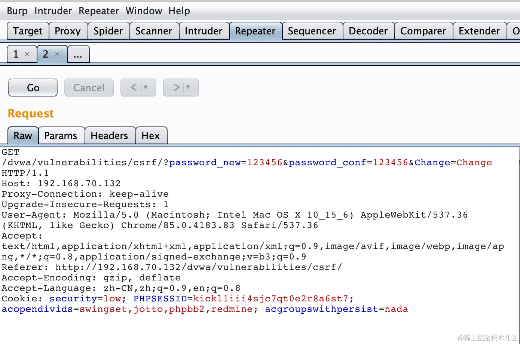Click the Cancel button
The image size is (520, 344).
pyautogui.click(x=89, y=87)
